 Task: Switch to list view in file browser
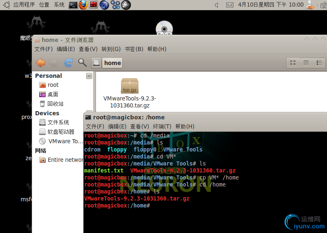(x=306, y=63)
